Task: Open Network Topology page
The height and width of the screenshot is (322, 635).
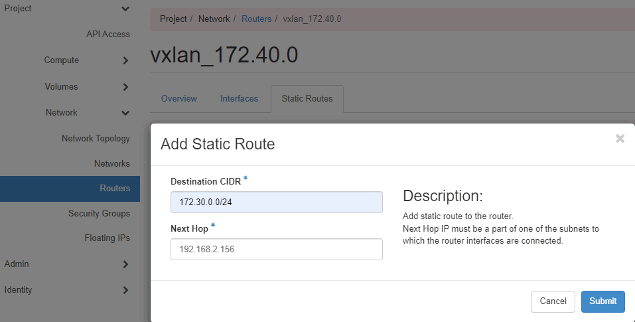Action: coord(96,139)
